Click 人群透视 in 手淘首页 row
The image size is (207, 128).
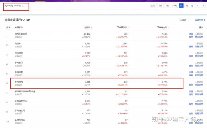(199, 63)
